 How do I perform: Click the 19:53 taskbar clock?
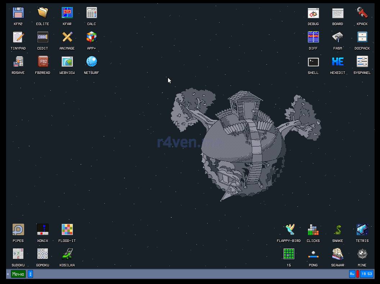pyautogui.click(x=366, y=274)
